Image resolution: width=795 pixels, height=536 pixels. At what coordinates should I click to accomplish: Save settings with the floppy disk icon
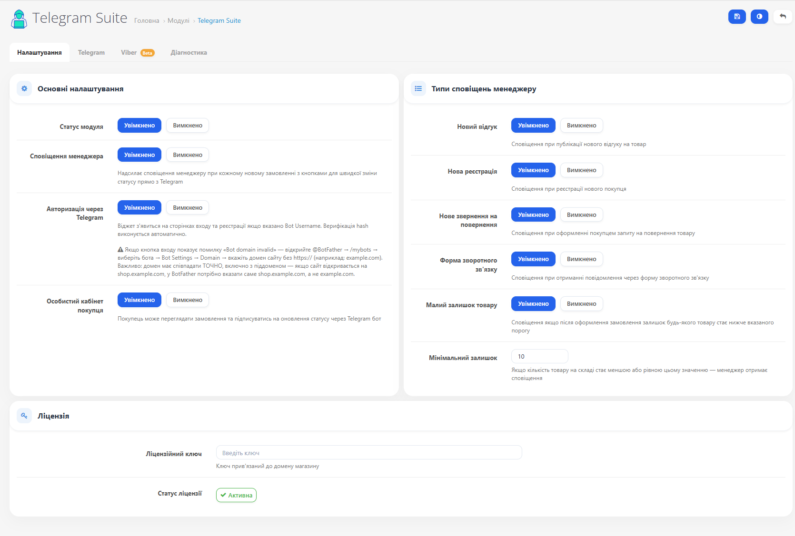[737, 17]
